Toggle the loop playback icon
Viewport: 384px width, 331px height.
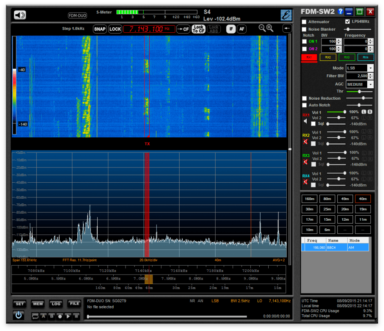coord(35,316)
